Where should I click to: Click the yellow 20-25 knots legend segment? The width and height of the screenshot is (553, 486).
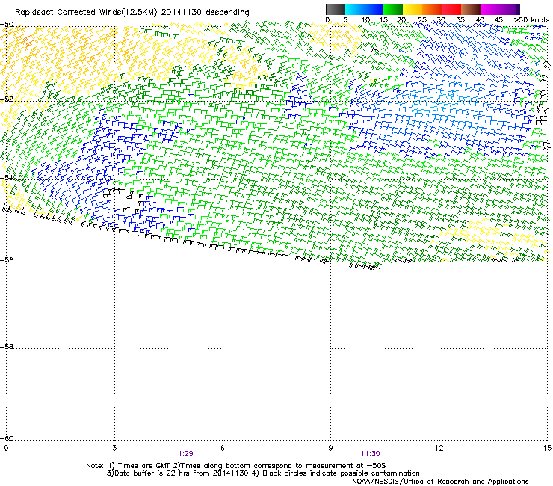(x=413, y=9)
